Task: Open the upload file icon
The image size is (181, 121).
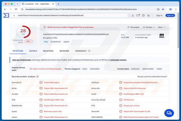Action: click(133, 15)
